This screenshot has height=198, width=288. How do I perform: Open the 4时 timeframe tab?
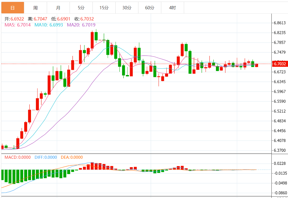172,8
